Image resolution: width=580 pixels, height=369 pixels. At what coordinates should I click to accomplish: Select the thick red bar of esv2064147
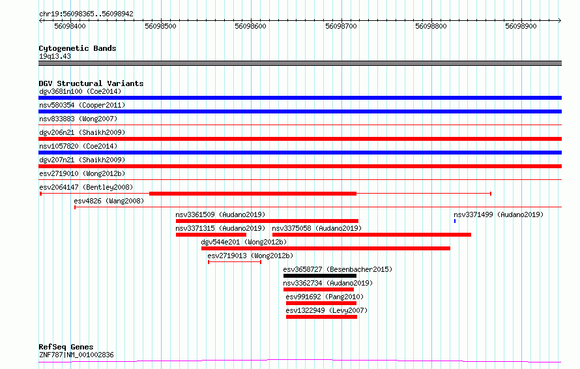(x=253, y=194)
